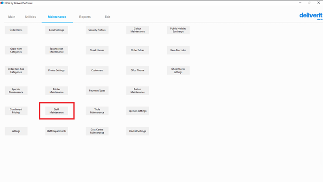
Task: Go to the Reports tab
Action: coord(85,17)
